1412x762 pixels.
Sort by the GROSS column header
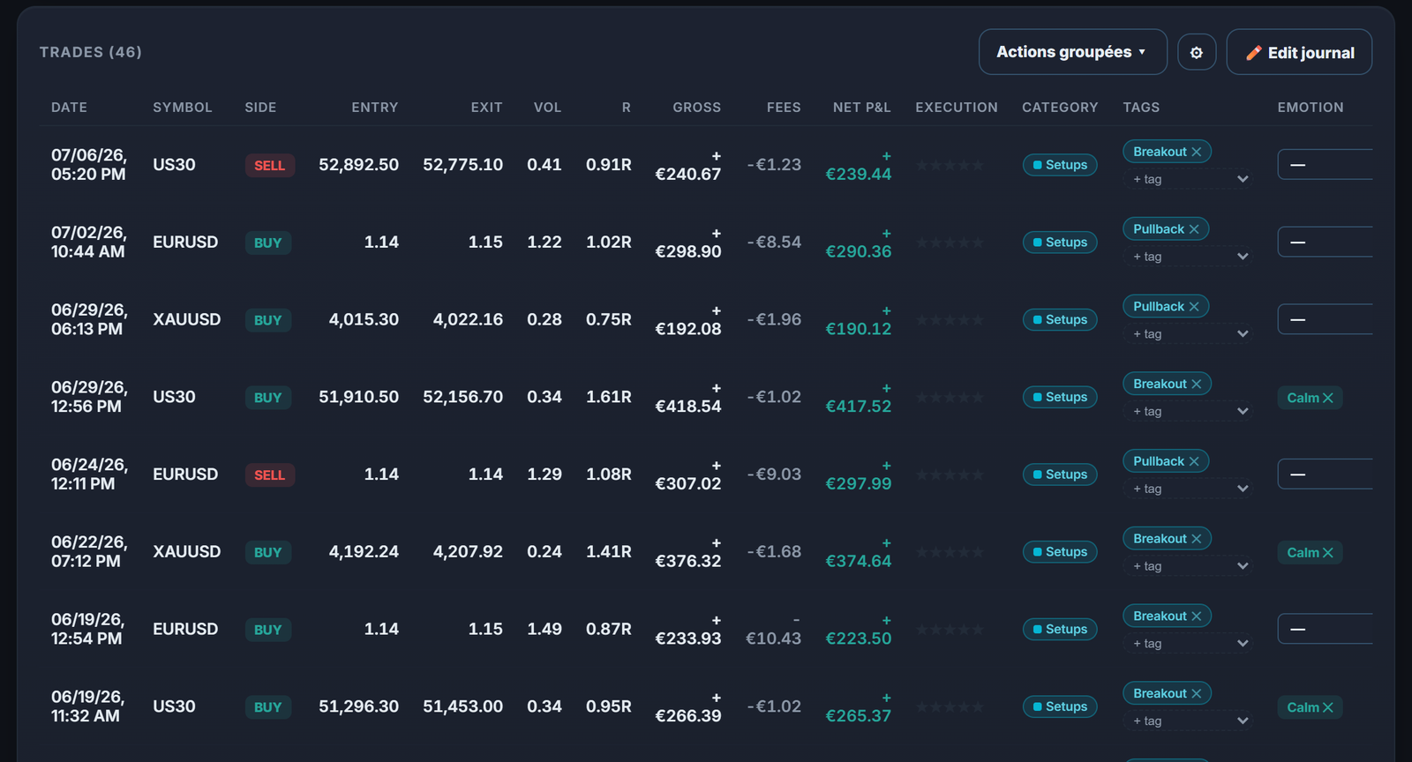[x=697, y=108]
